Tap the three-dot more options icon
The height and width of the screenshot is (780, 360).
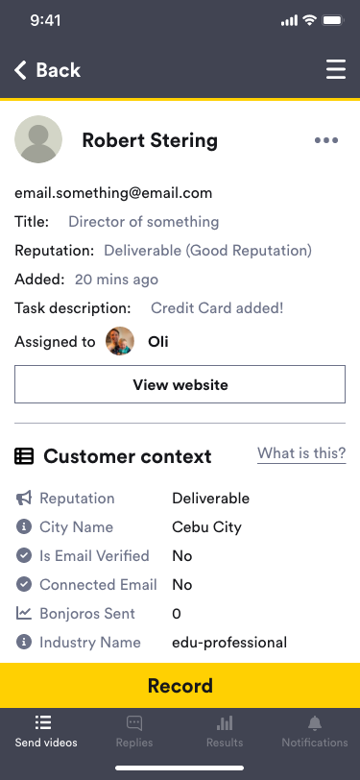pyautogui.click(x=326, y=140)
